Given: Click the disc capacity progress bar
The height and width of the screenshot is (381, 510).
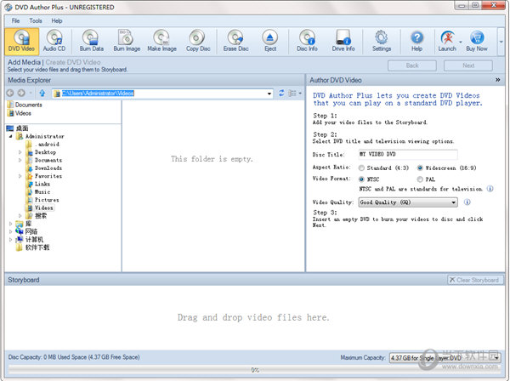Looking at the screenshot, I should point(254,370).
